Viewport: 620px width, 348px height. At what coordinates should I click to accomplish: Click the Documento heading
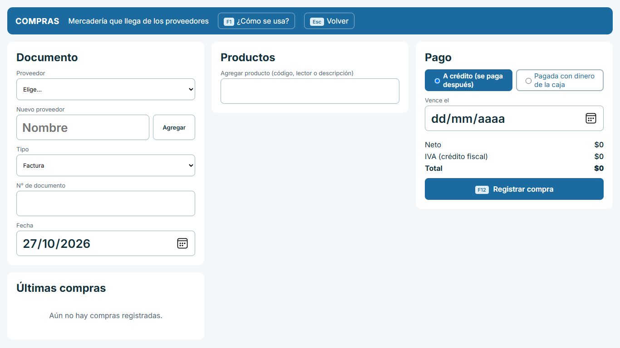47,58
